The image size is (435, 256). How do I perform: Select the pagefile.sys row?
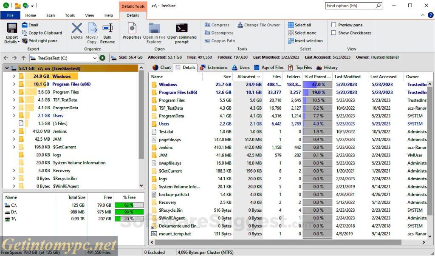pos(288,139)
